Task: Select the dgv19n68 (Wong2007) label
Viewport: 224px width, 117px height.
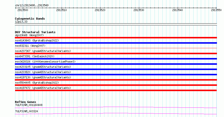Action: pyautogui.click(x=29, y=35)
